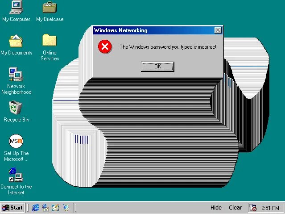Launch Internet Explorer from the quick launch bar

tap(35, 208)
